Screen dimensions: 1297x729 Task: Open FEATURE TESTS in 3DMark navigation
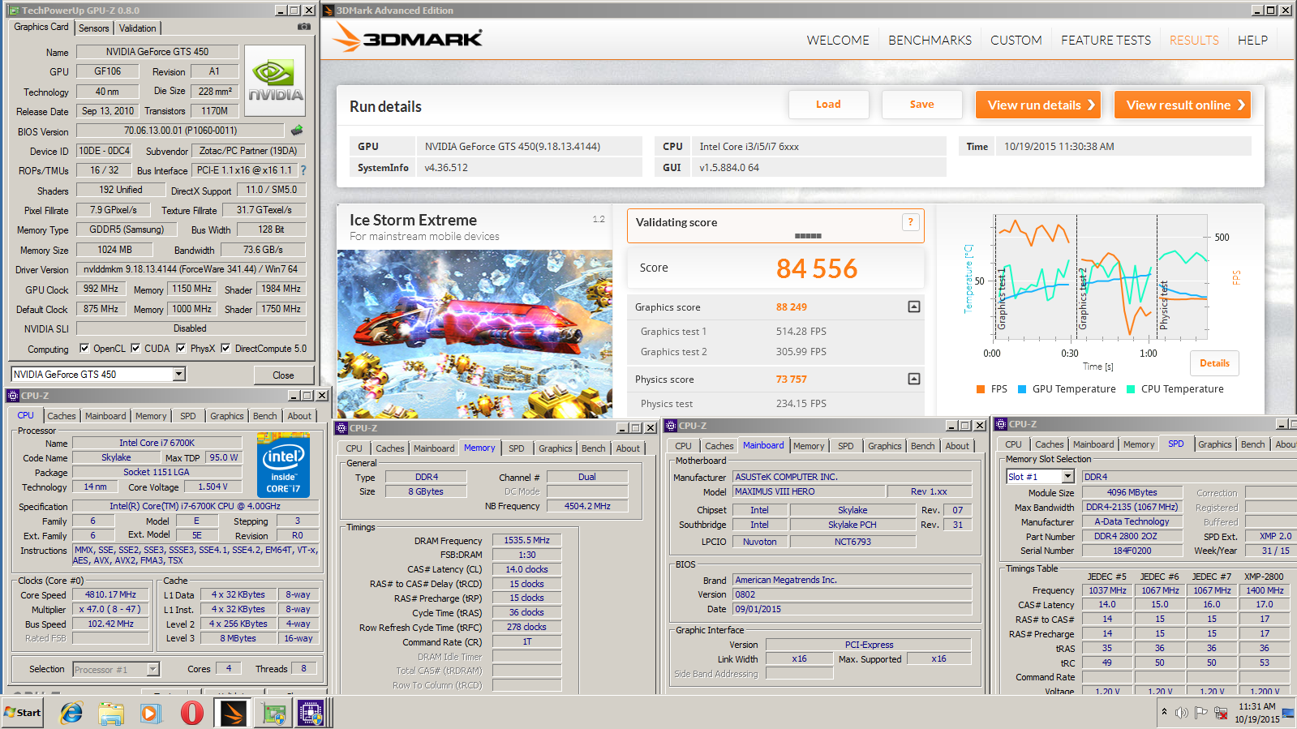coord(1106,41)
